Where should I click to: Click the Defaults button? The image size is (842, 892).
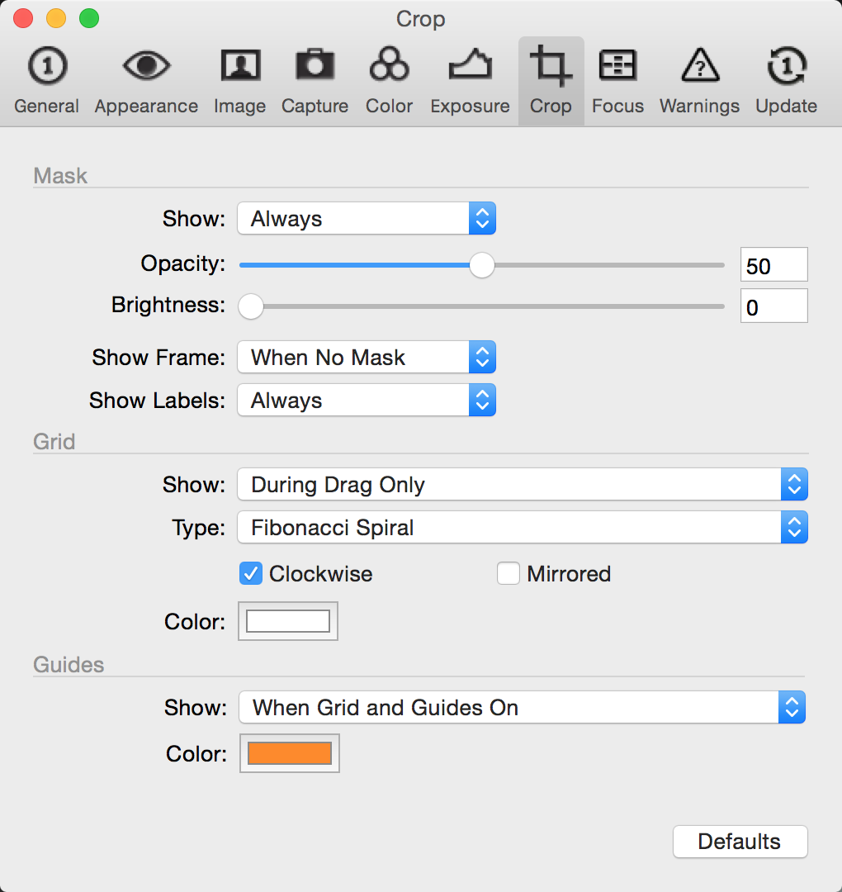pyautogui.click(x=740, y=842)
